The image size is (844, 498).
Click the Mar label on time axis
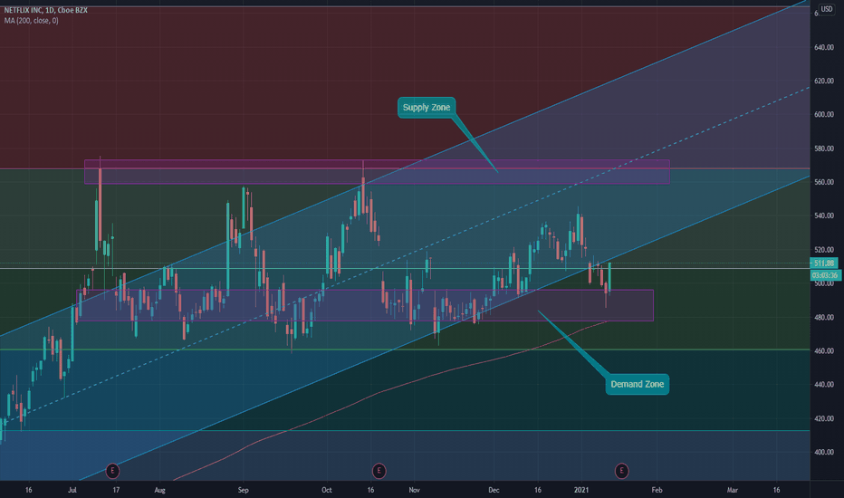(x=732, y=490)
